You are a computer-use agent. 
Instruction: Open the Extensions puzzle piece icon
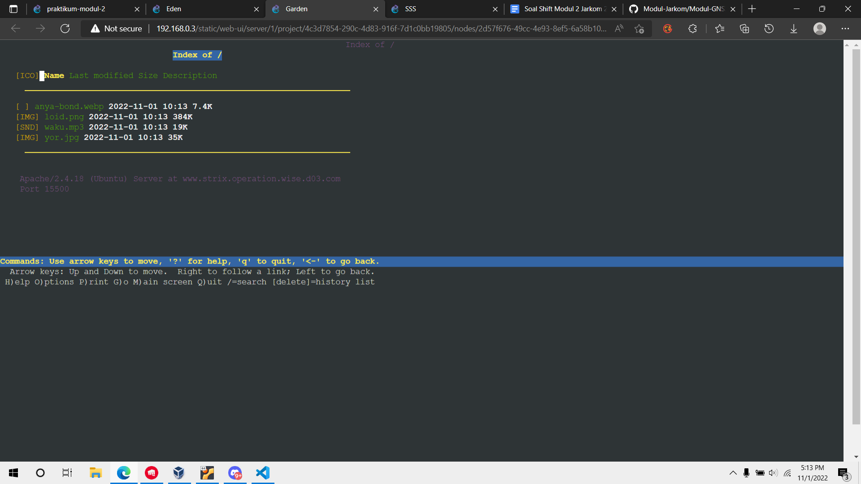tap(693, 28)
